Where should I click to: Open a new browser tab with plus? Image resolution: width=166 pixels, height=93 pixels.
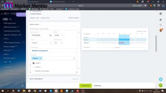(x=73, y=2)
